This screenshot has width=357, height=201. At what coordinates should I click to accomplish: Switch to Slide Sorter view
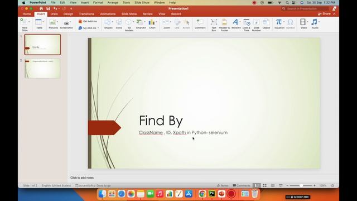pyautogui.click(x=264, y=185)
